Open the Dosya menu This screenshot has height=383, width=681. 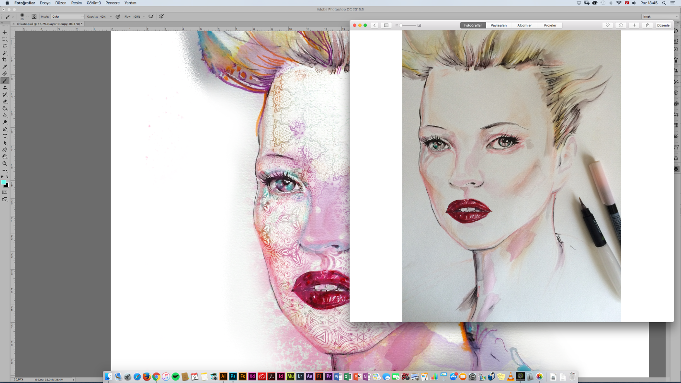[45, 3]
